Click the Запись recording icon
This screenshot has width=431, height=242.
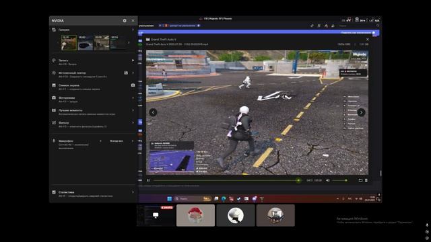coord(54,61)
